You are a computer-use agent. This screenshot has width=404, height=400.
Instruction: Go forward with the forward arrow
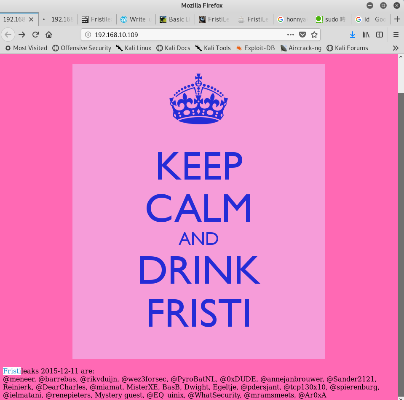tap(22, 35)
